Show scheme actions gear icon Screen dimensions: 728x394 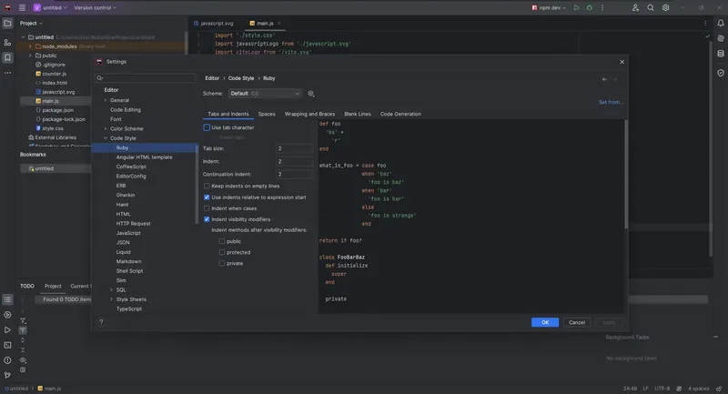pyautogui.click(x=310, y=94)
